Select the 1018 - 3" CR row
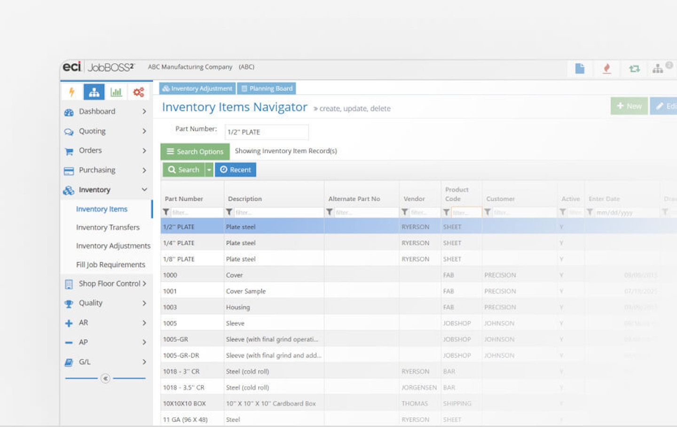The width and height of the screenshot is (677, 427). 418,372
